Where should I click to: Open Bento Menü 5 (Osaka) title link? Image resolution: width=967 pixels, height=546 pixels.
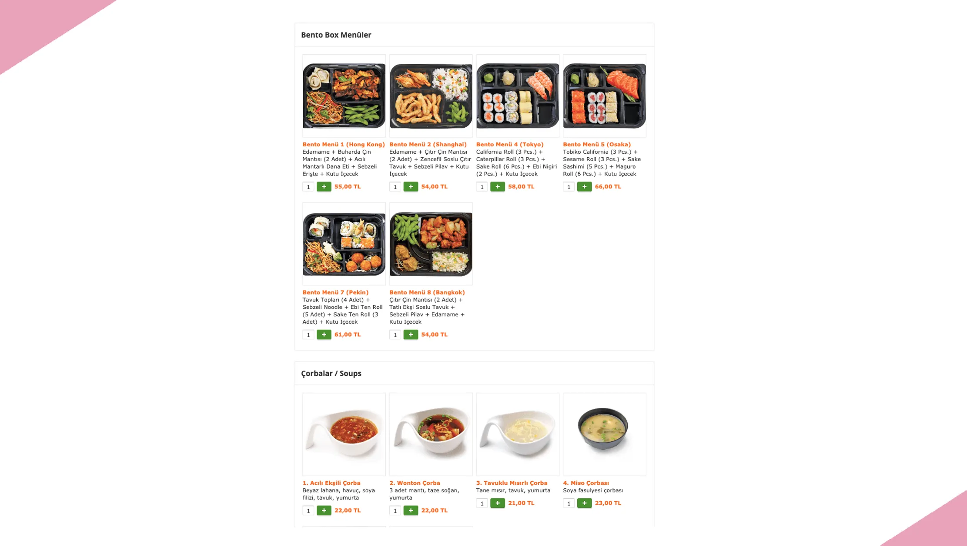pyautogui.click(x=596, y=144)
